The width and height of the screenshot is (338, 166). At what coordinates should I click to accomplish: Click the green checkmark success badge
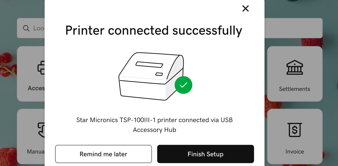(183, 85)
